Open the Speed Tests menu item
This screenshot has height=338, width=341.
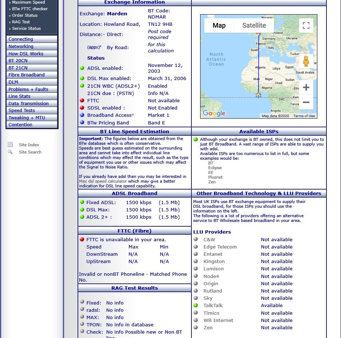[x=22, y=111]
